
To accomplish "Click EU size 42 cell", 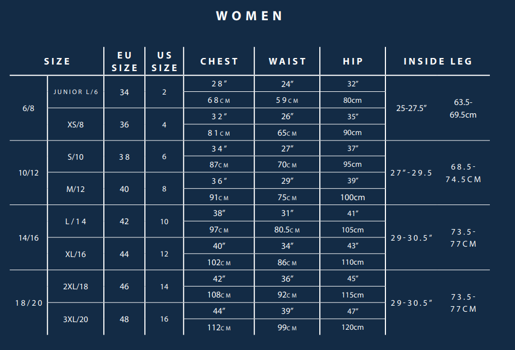I will (x=124, y=221).
